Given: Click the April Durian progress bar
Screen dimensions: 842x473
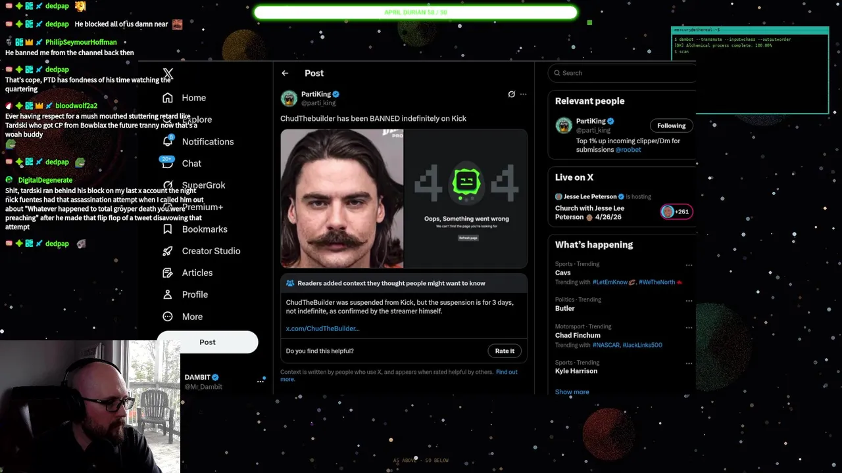Looking at the screenshot, I should [x=415, y=12].
